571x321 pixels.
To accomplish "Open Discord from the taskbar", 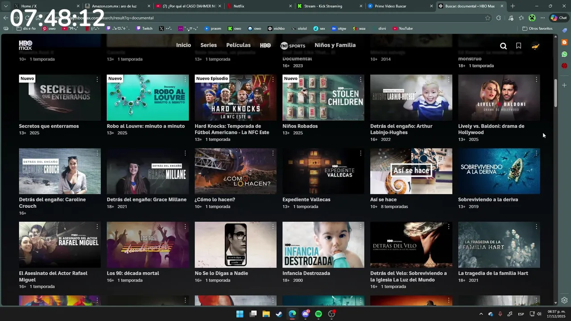I will (306, 314).
